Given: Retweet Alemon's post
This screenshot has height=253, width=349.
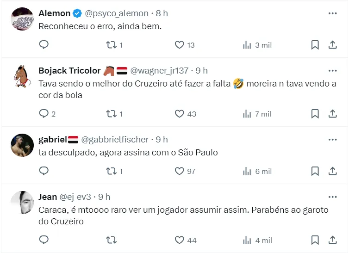Looking at the screenshot, I should click(111, 45).
